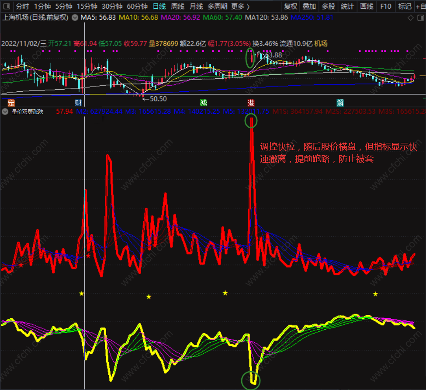Screen dimensions: 426x390
Task: Select the 日线 daily tab
Action: click(x=159, y=6)
